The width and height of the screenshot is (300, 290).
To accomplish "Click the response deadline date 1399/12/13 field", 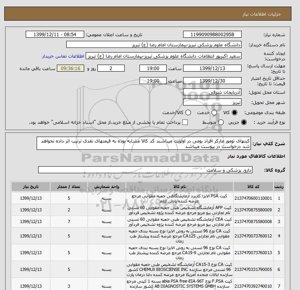I will tap(212, 68).
